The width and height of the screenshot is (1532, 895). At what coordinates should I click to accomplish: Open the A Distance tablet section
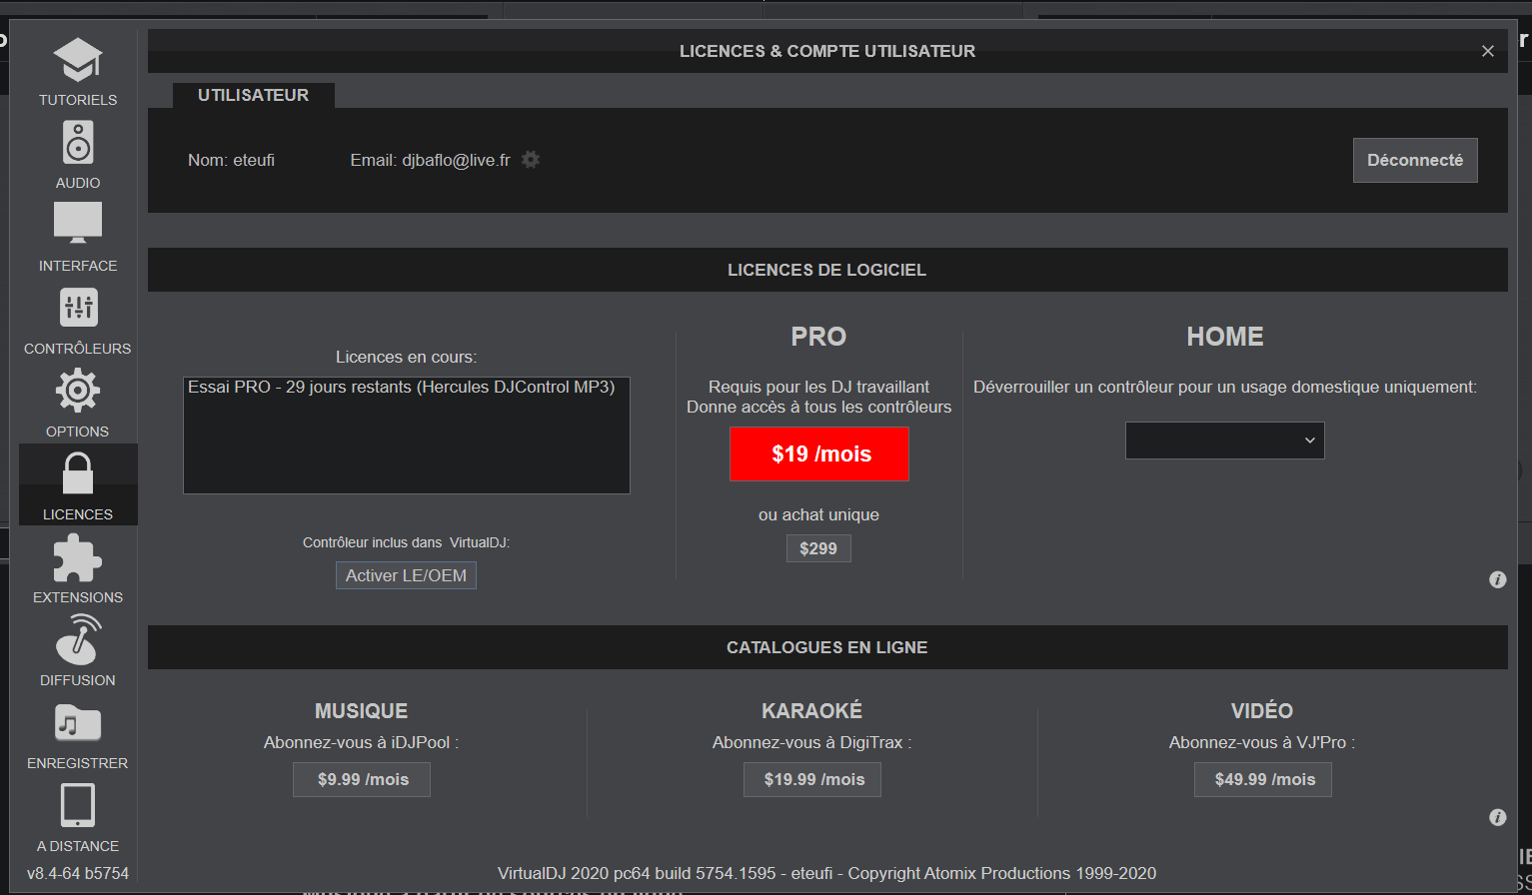[x=78, y=817]
